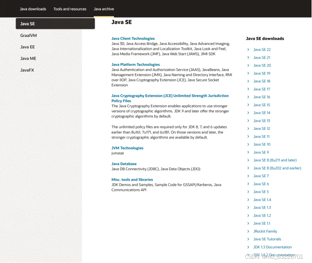Viewport: 312px width, 263px height.
Task: Open the Java SE Tutorials link
Action: (267, 239)
